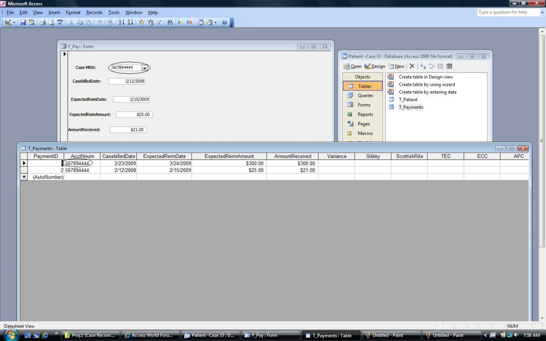Click Open in the Database window
The width and height of the screenshot is (546, 341).
(x=353, y=66)
